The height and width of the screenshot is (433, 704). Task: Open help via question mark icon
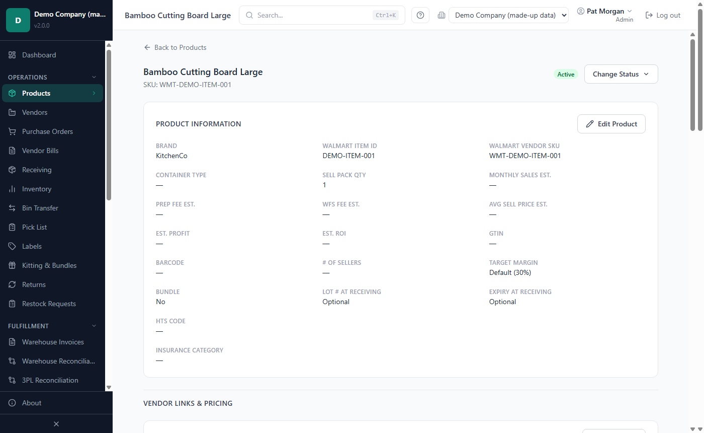click(x=420, y=15)
